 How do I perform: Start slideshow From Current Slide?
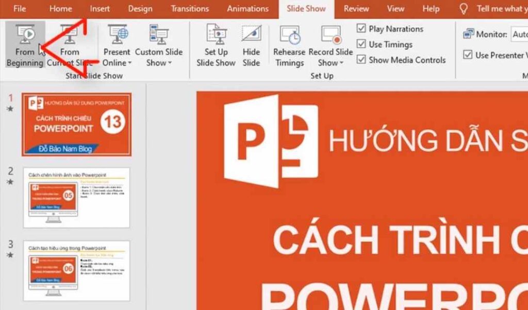[70, 44]
